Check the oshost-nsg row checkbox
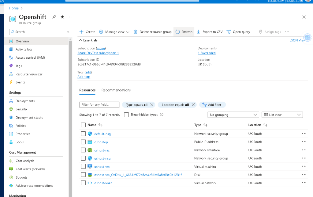 [x=83, y=158]
